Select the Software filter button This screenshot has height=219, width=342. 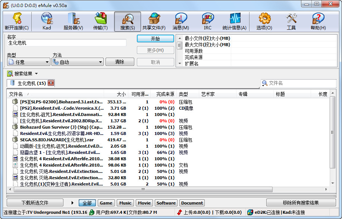point(166,203)
